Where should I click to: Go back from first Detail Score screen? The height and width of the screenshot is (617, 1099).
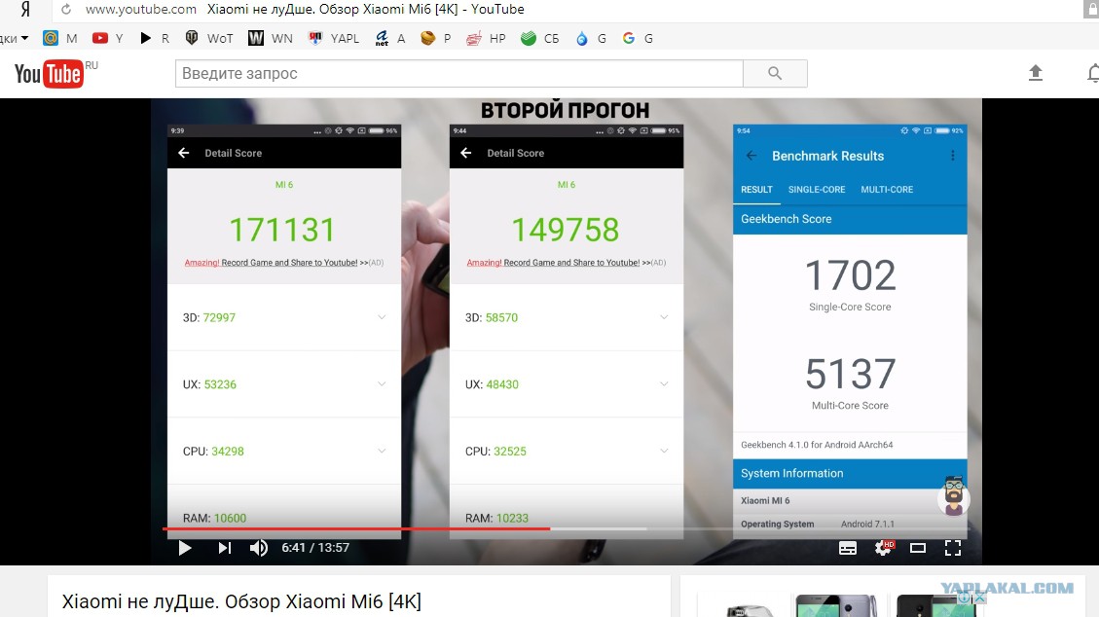(184, 153)
